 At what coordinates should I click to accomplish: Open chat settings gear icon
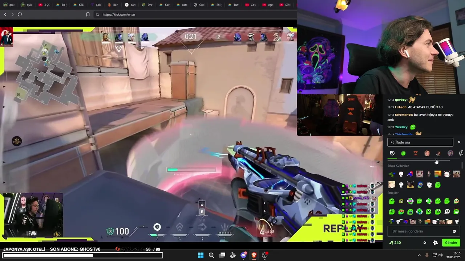pos(425,243)
